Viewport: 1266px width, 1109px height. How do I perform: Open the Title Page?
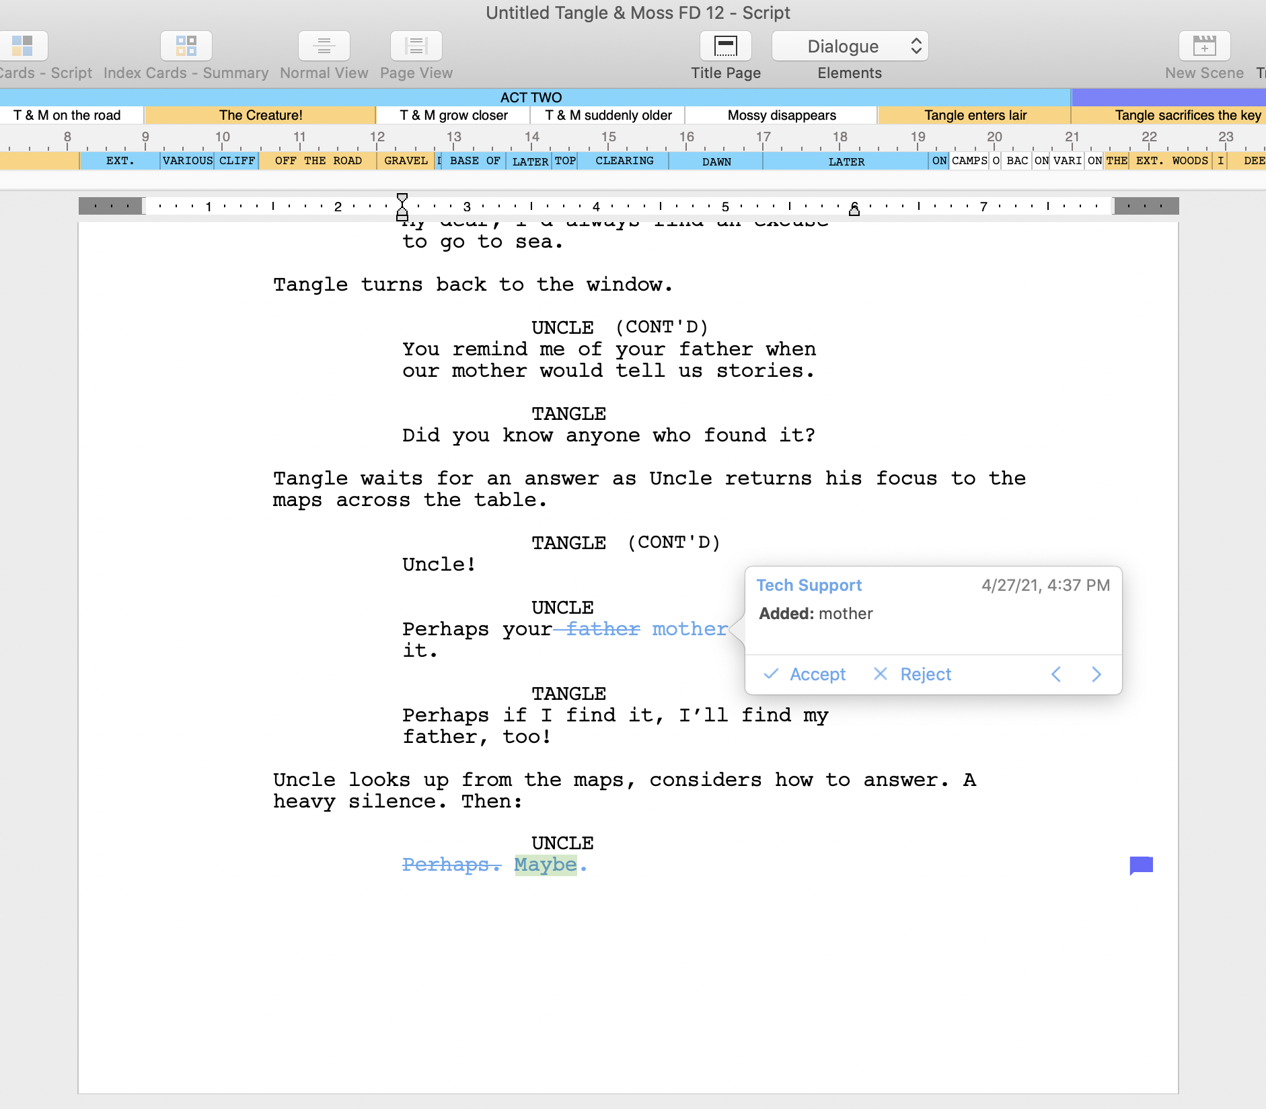[725, 46]
